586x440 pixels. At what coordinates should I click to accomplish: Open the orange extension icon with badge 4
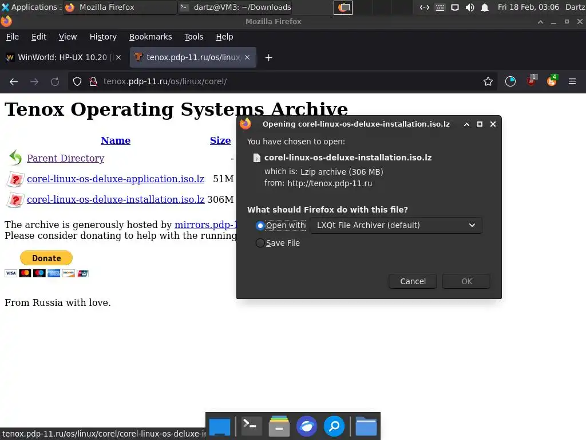(552, 81)
